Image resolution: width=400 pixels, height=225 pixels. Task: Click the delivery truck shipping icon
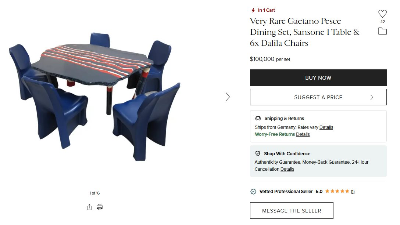pos(258,118)
